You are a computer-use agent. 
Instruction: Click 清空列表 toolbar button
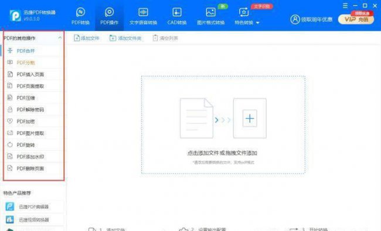point(165,38)
